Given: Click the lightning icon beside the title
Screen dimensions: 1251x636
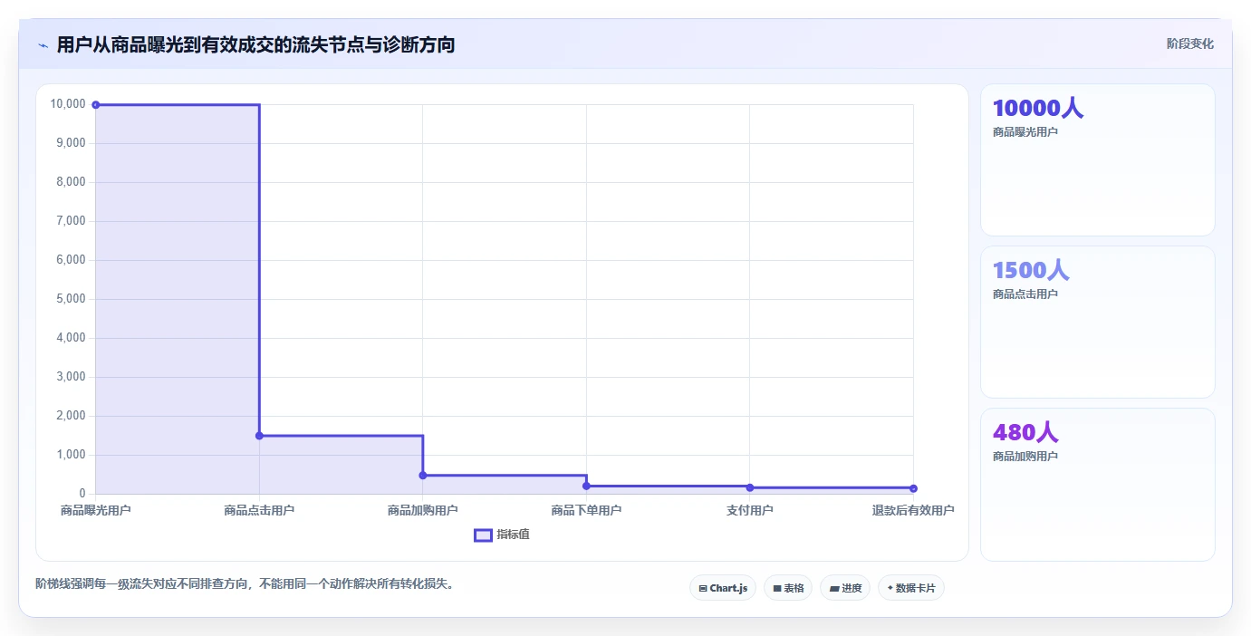Looking at the screenshot, I should (x=43, y=45).
